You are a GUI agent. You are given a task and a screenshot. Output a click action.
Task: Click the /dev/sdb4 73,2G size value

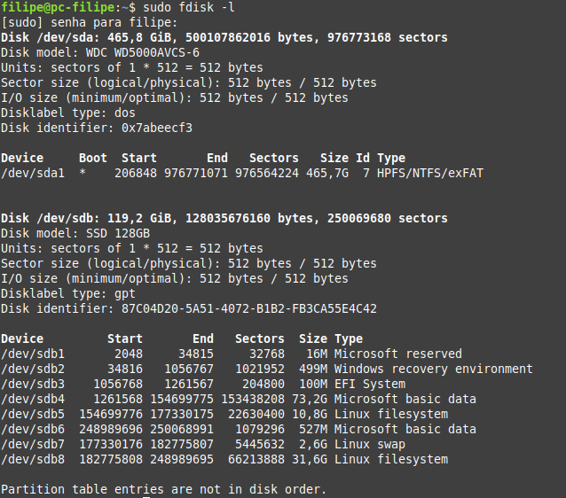click(x=310, y=399)
